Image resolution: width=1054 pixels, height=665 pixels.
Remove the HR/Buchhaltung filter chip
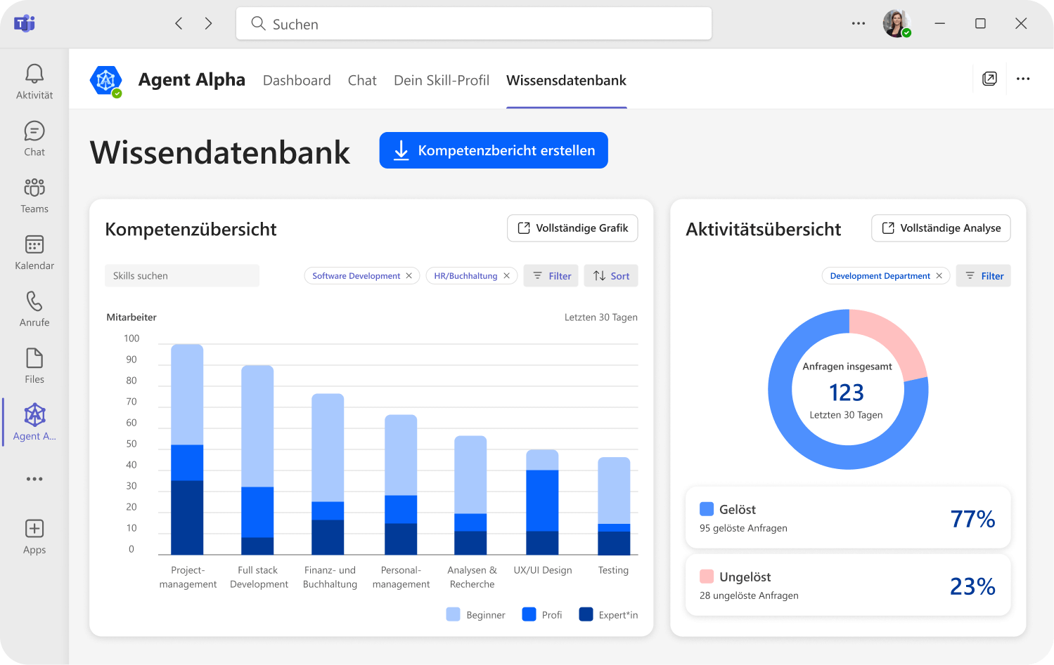coord(507,276)
